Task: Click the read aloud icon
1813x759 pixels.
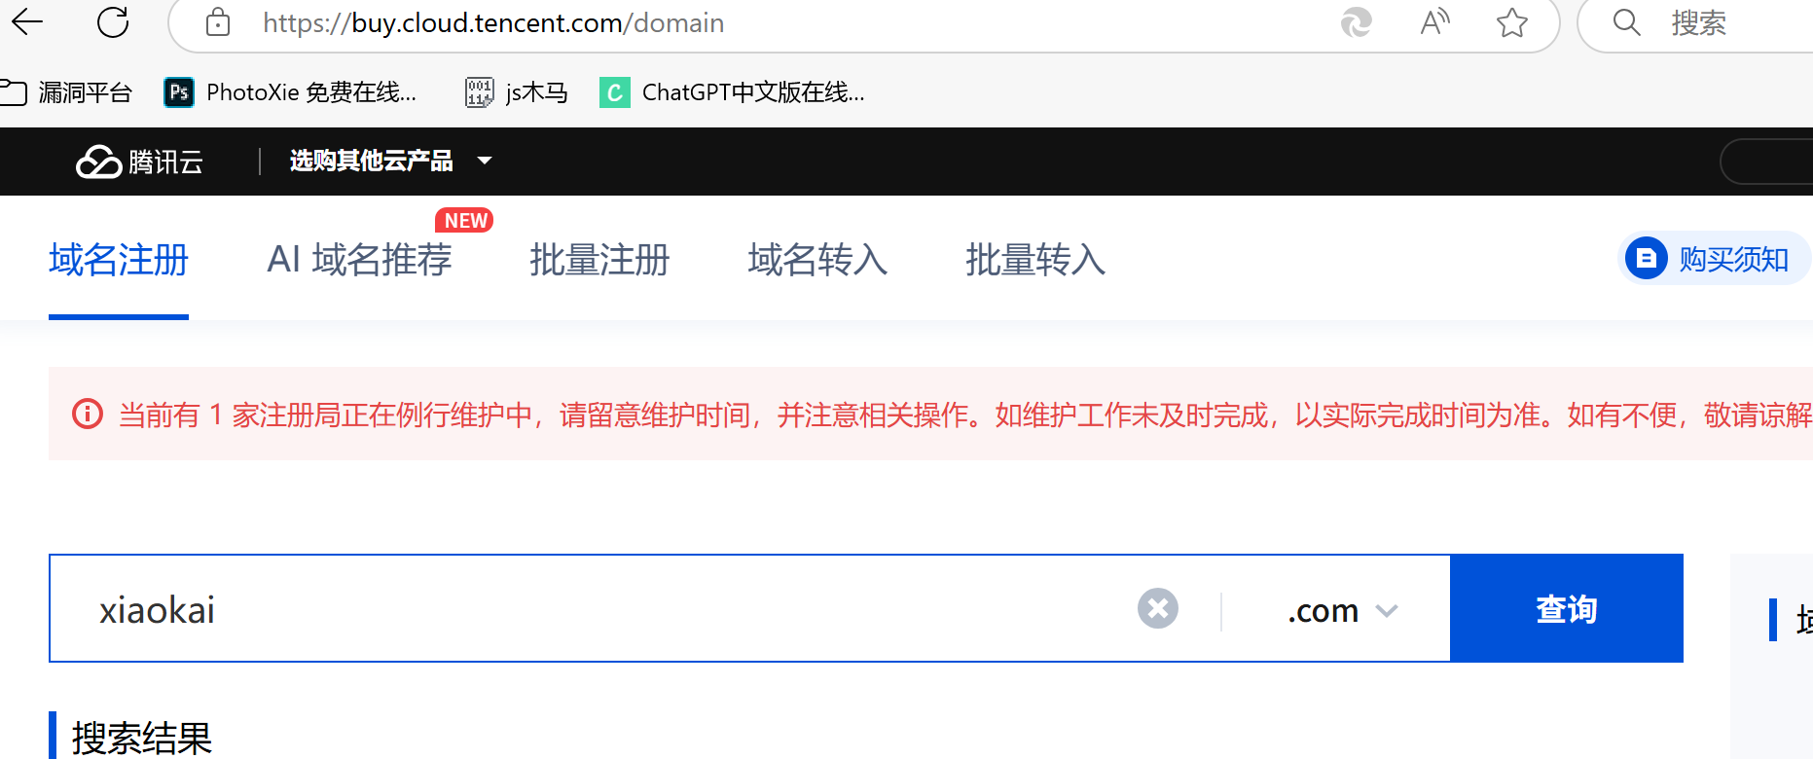Action: click(1434, 22)
